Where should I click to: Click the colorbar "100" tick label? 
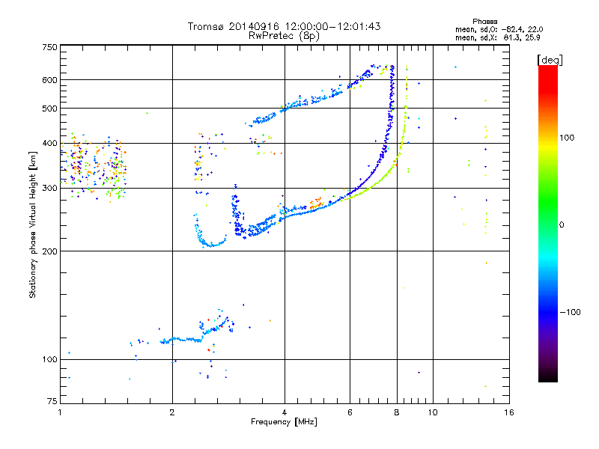(567, 138)
